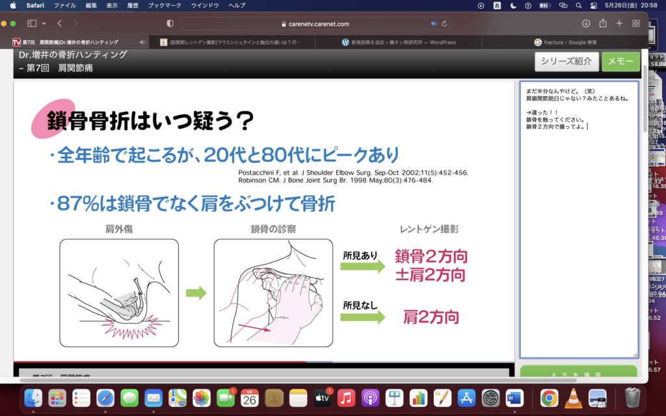The height and width of the screenshot is (416, 666).
Task: Mute audio via address bar speaker icon
Action: tap(434, 24)
